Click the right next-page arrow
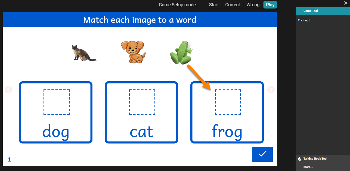 pos(271,89)
